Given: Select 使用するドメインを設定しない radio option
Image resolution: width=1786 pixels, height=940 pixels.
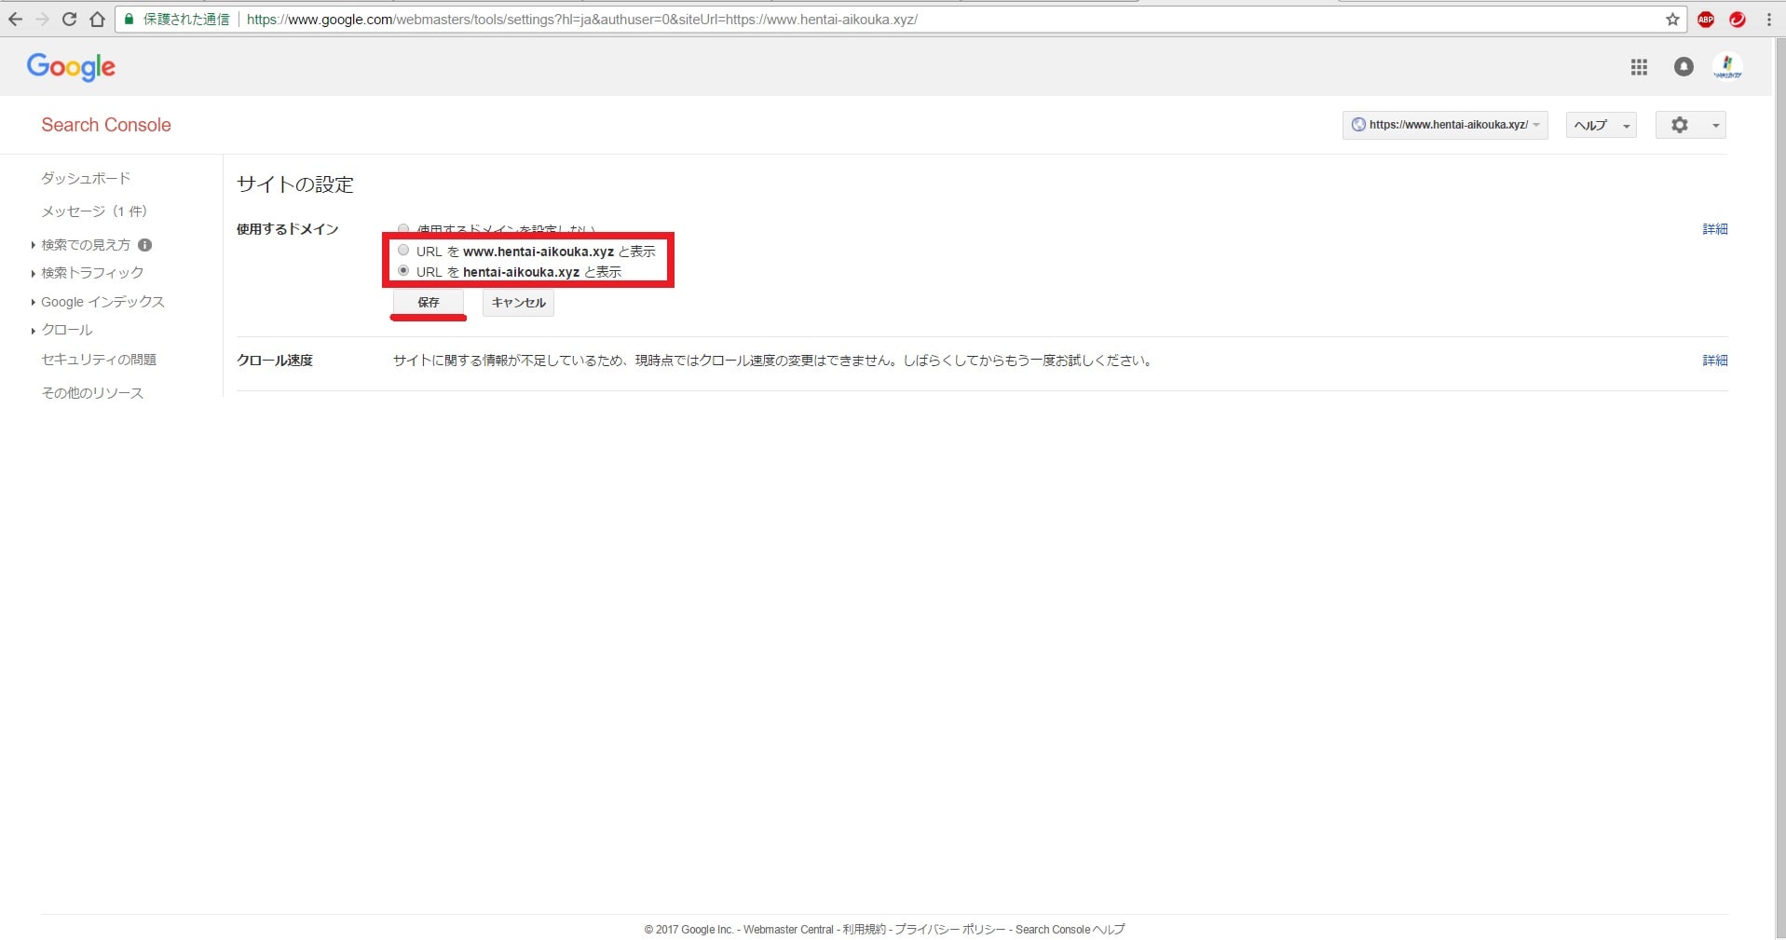Looking at the screenshot, I should (403, 228).
